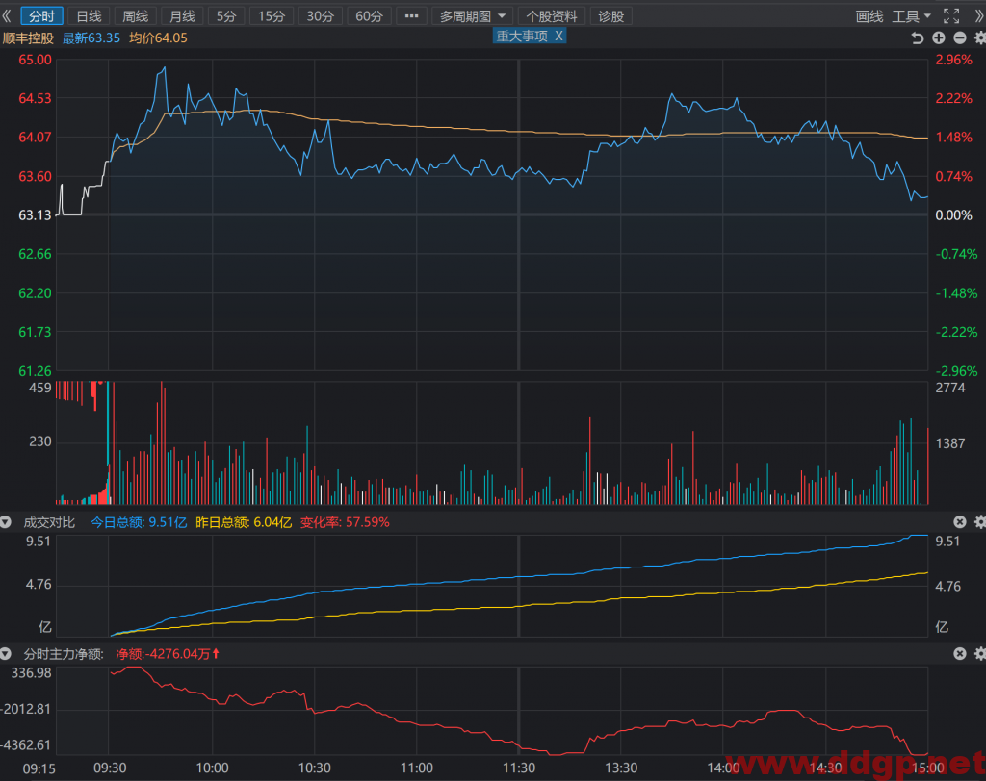Zoom out chart with minus icon

tap(960, 38)
